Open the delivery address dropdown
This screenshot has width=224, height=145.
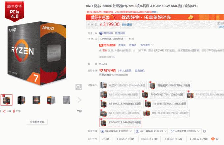(113, 39)
